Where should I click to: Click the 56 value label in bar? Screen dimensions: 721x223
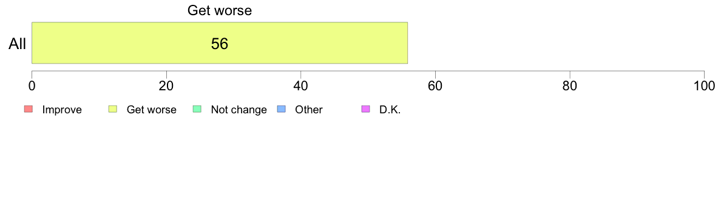(220, 44)
